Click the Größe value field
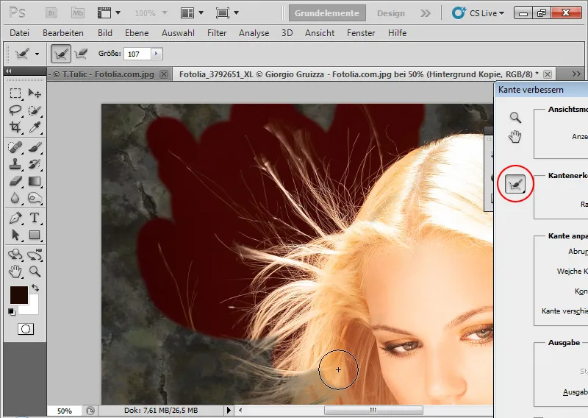 pos(137,54)
